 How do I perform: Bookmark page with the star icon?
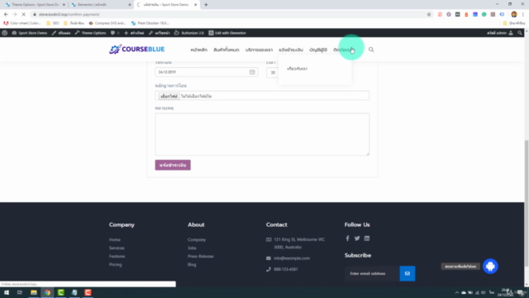coord(429,14)
